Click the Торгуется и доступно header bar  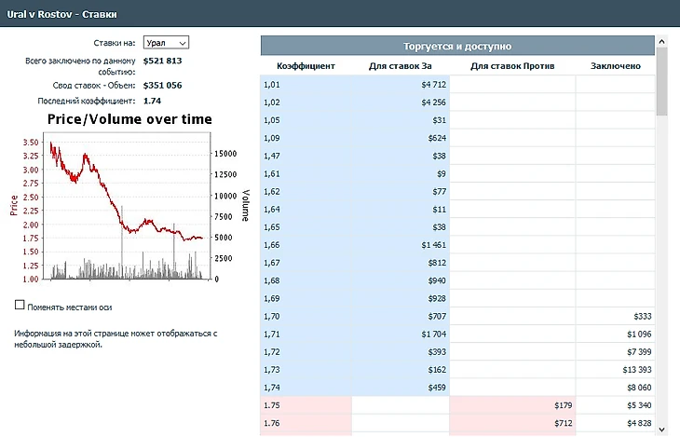457,46
